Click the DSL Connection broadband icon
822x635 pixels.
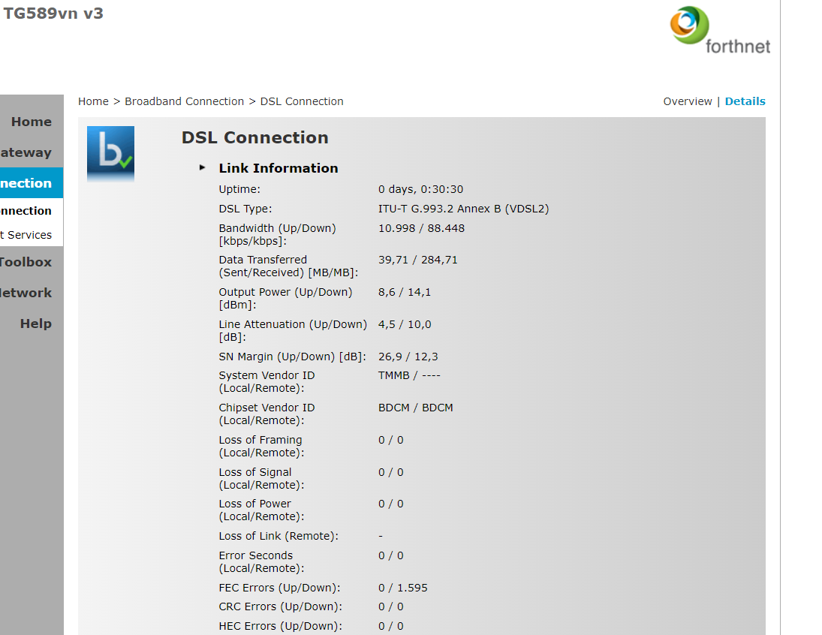pyautogui.click(x=110, y=154)
